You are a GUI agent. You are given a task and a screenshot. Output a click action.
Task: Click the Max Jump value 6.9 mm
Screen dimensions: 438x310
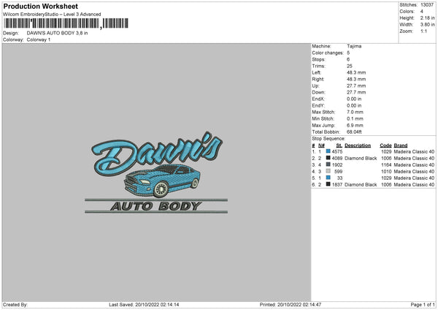coord(355,125)
